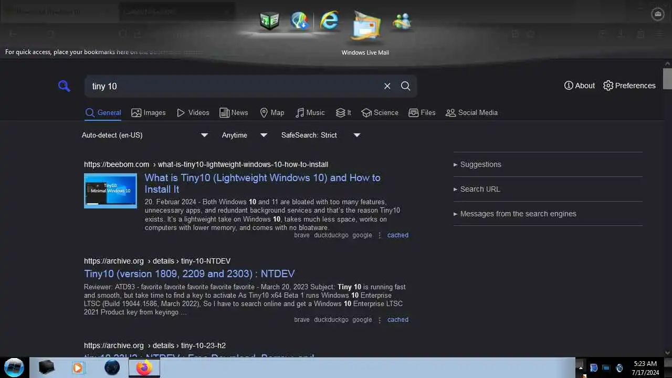Open three-dot menu on tiny-10-NTDEV result
Screen dimensions: 672x378
(x=380, y=319)
